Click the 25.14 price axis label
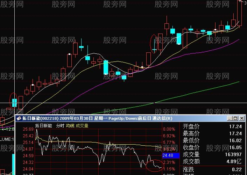 point(28,143)
